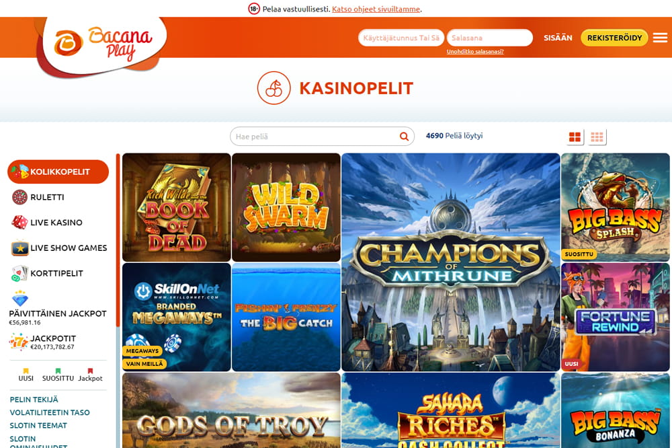The height and width of the screenshot is (448, 672).
Task: Expand the VOLATILITEETIN TASO filter
Action: (x=50, y=412)
